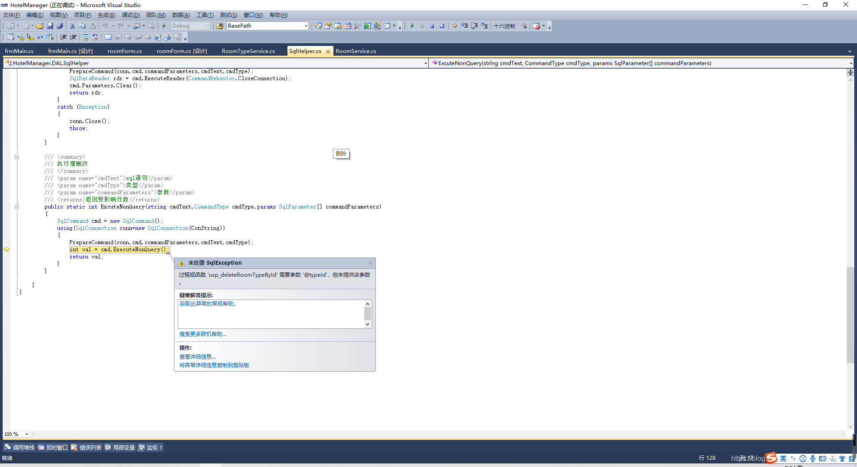This screenshot has width=857, height=467.
Task: Stop debugging with the square icon
Action: [432, 26]
